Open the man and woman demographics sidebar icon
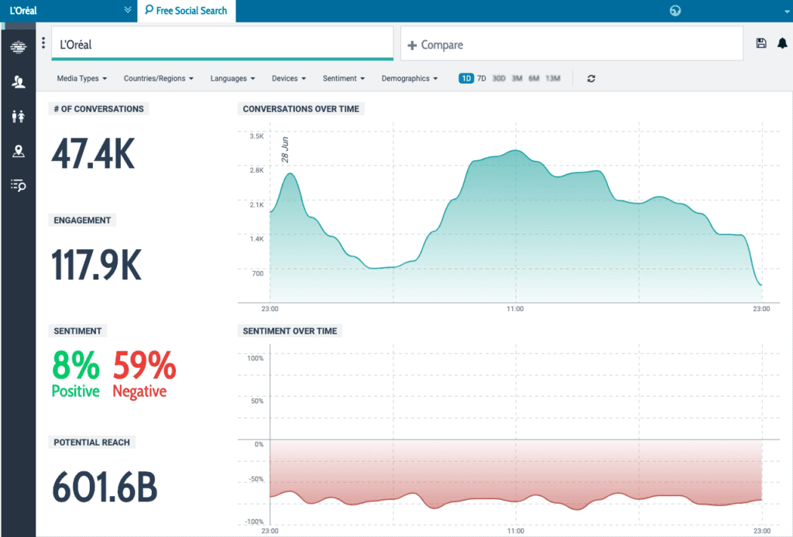 (x=18, y=116)
